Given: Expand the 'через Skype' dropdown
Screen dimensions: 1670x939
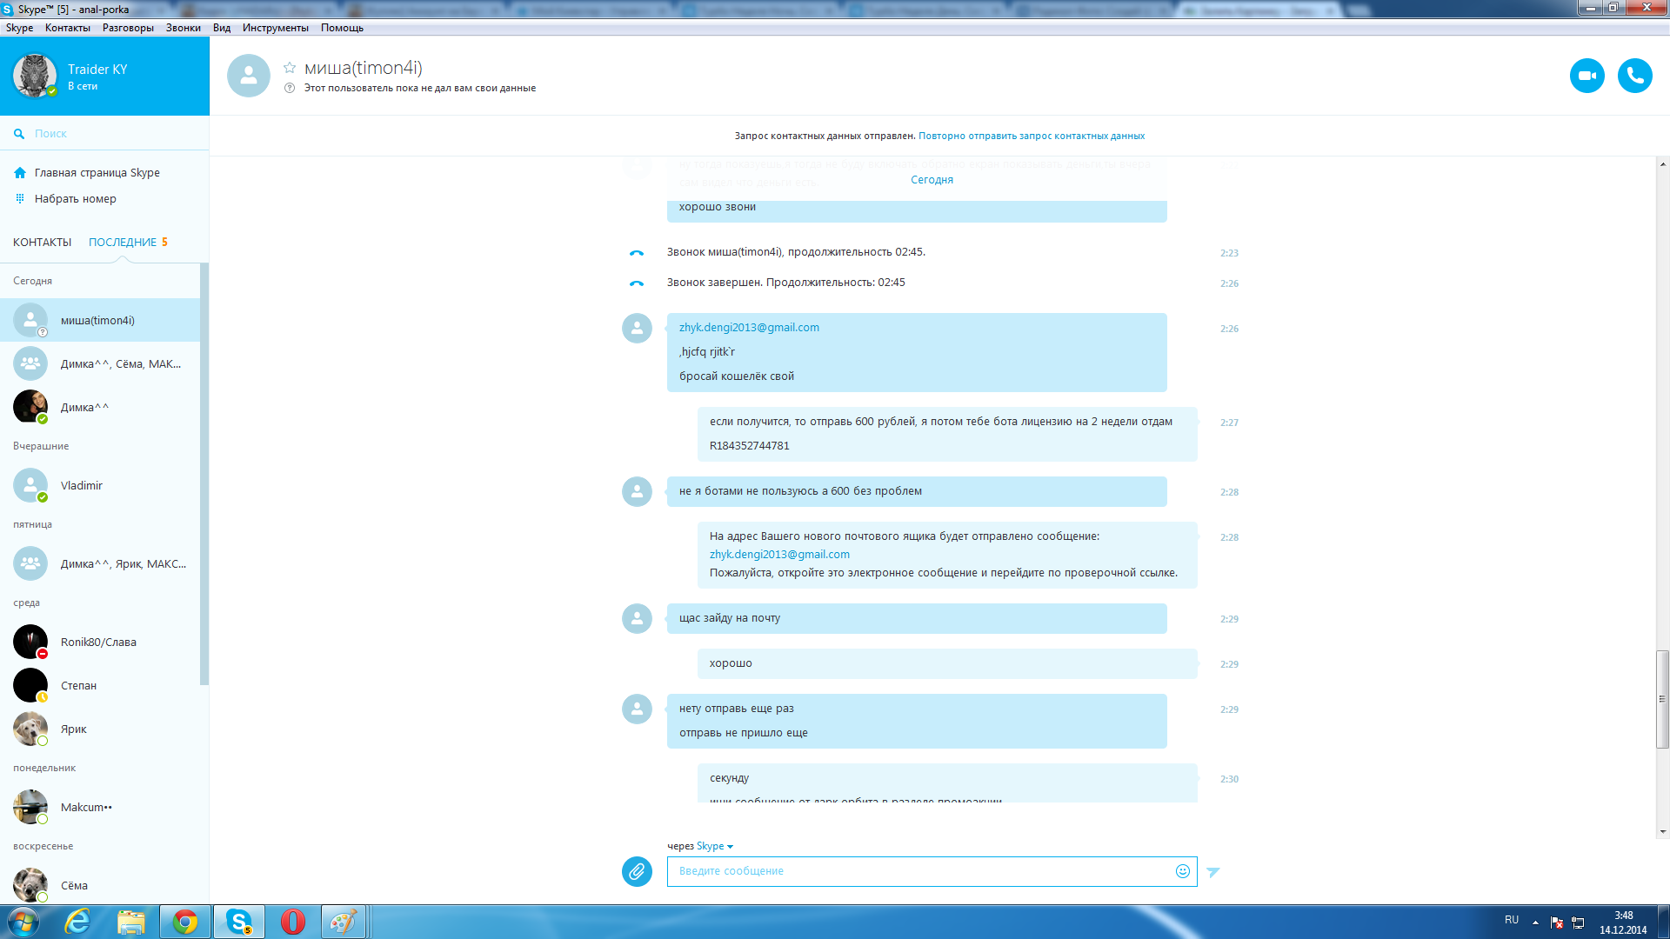Looking at the screenshot, I should pos(730,847).
